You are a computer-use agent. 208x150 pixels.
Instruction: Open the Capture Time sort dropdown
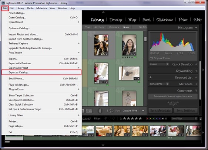point(131,111)
